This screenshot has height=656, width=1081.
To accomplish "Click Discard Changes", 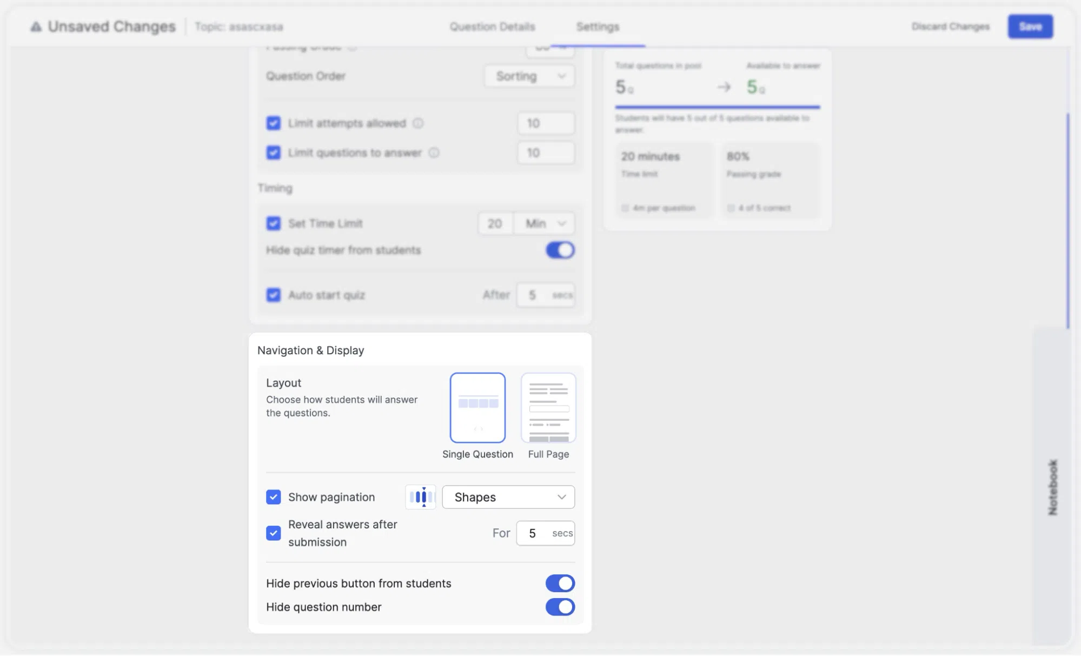I will 950,26.
